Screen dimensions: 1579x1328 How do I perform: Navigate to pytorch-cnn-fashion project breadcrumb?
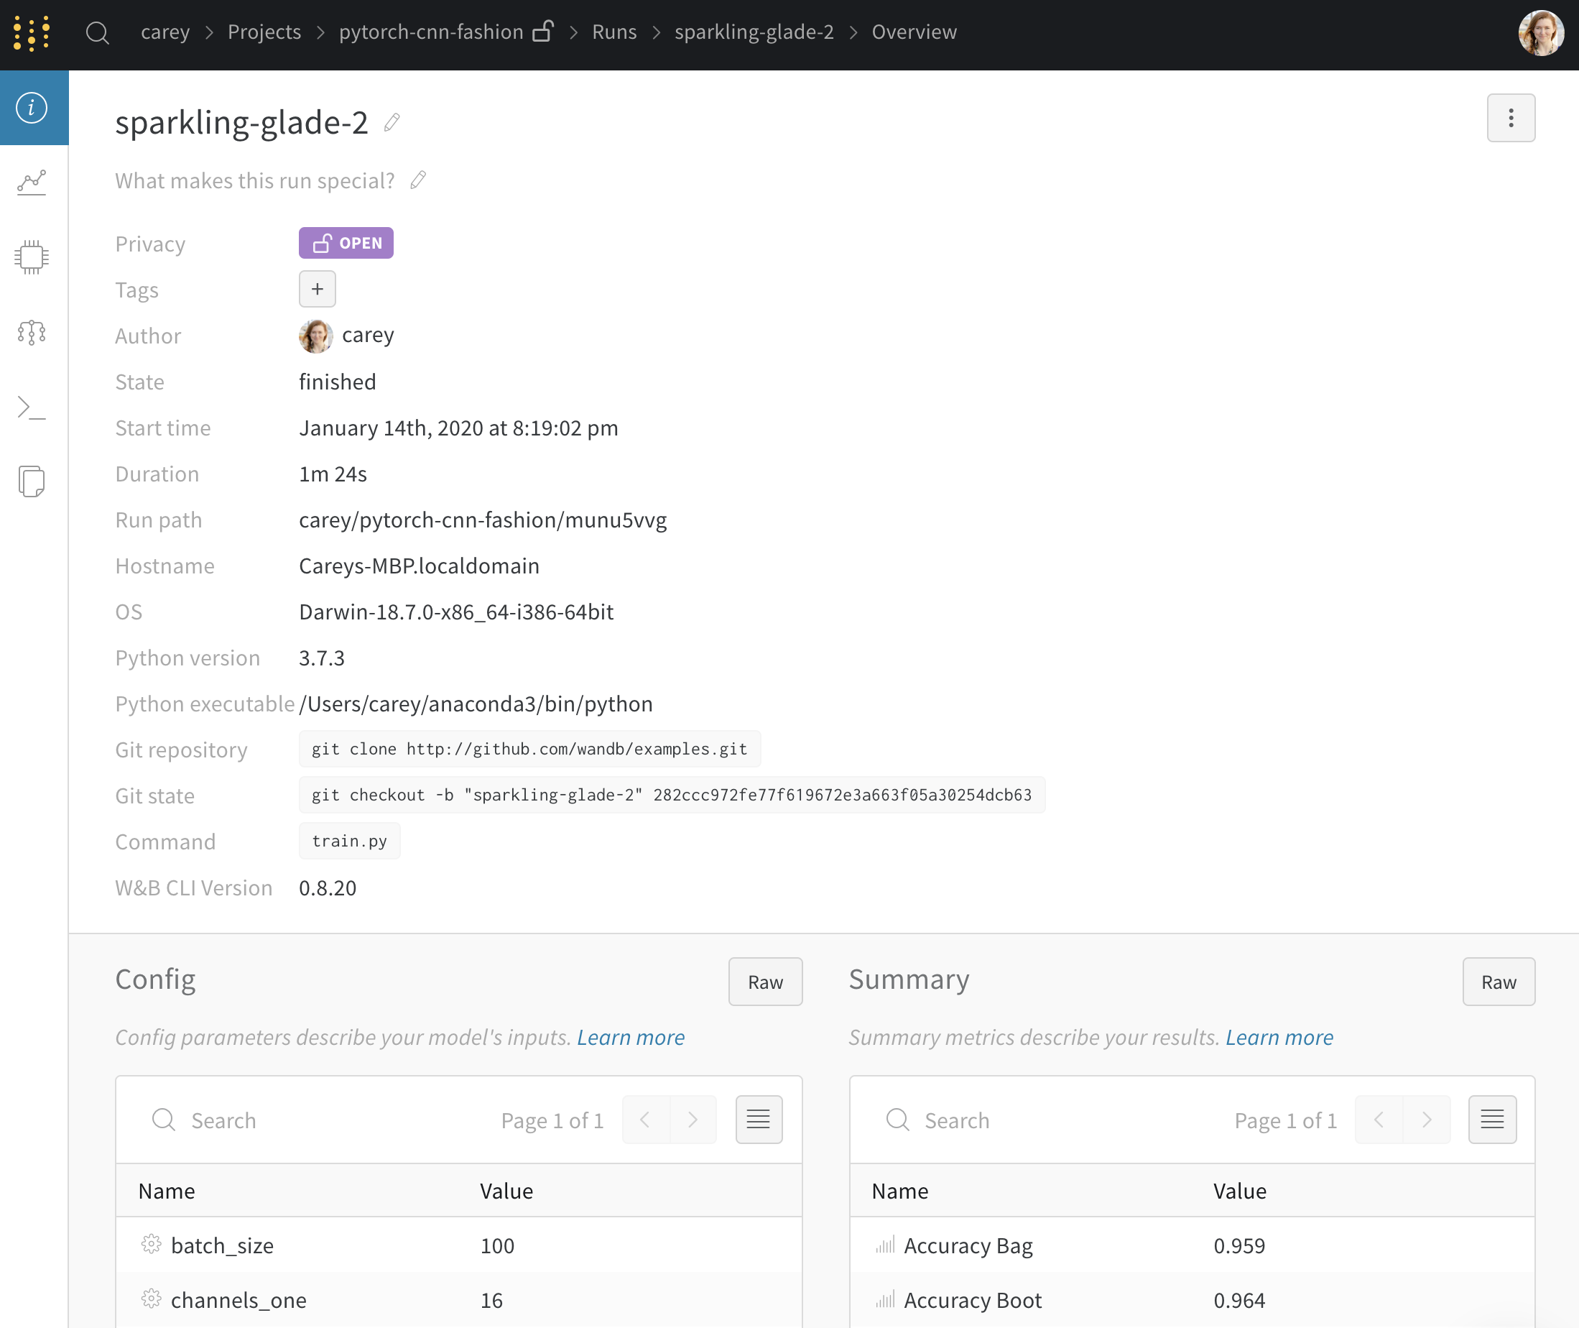point(430,32)
